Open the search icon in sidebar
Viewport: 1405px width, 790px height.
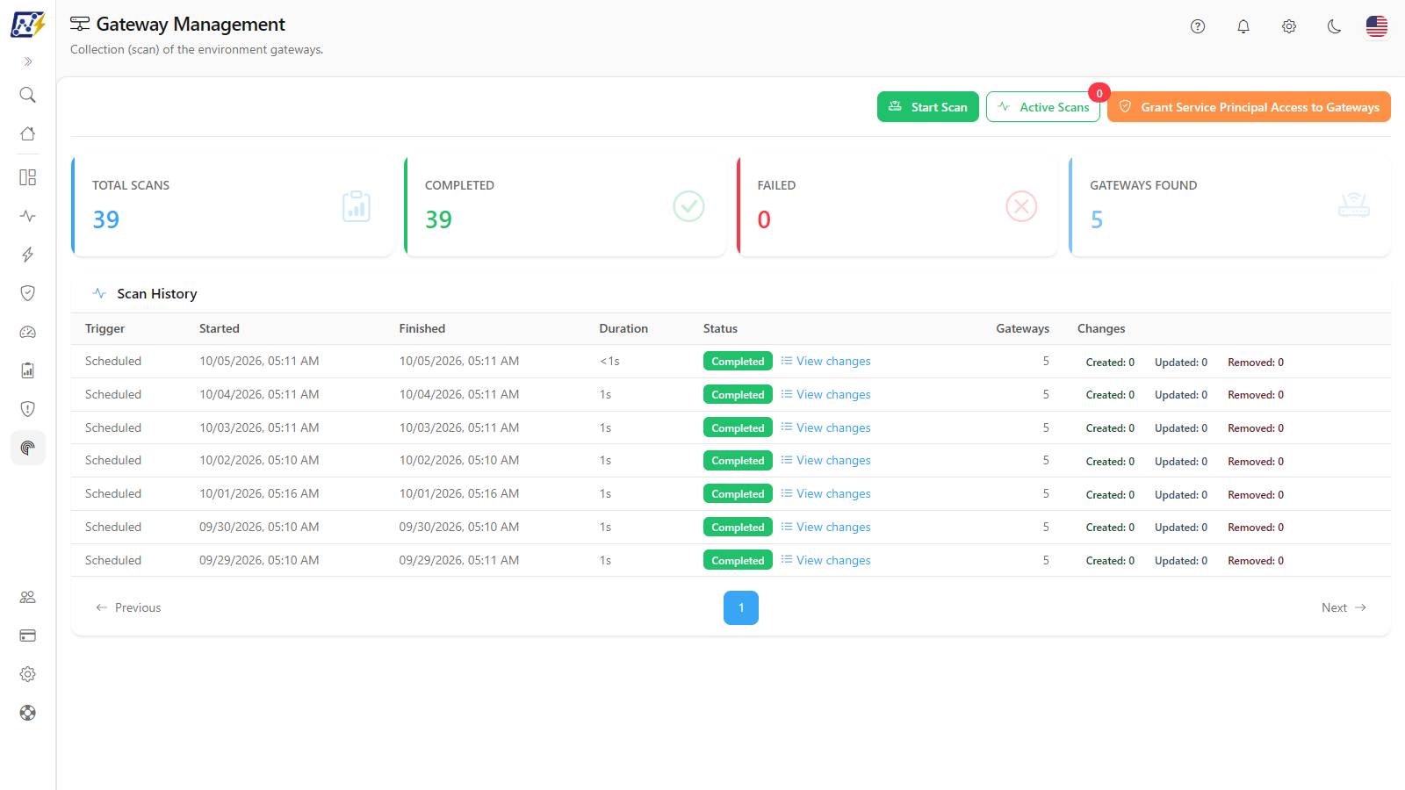tap(28, 95)
